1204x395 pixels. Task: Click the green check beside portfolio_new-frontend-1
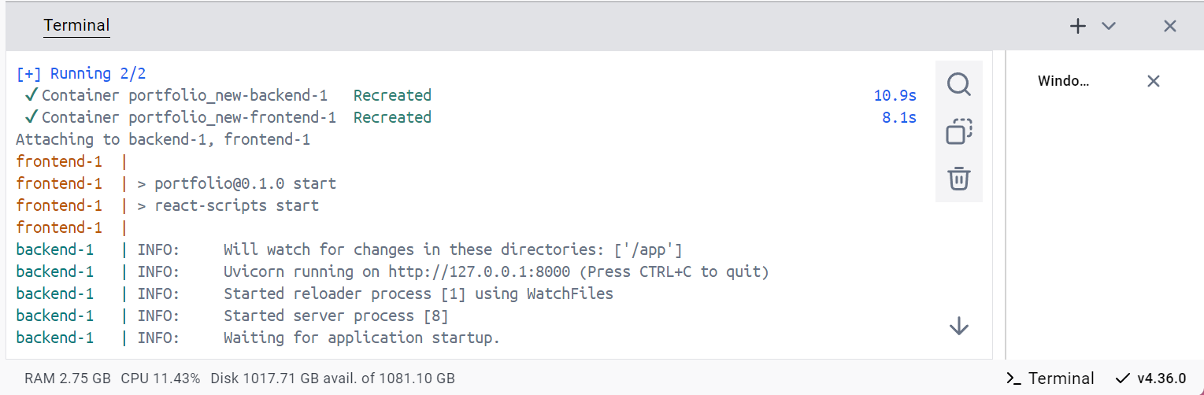31,117
